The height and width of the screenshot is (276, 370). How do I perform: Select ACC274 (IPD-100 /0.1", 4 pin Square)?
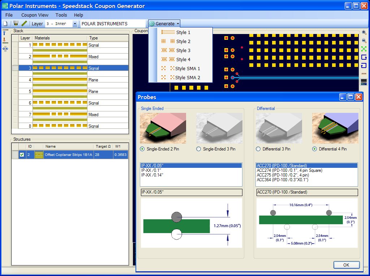coord(307,170)
